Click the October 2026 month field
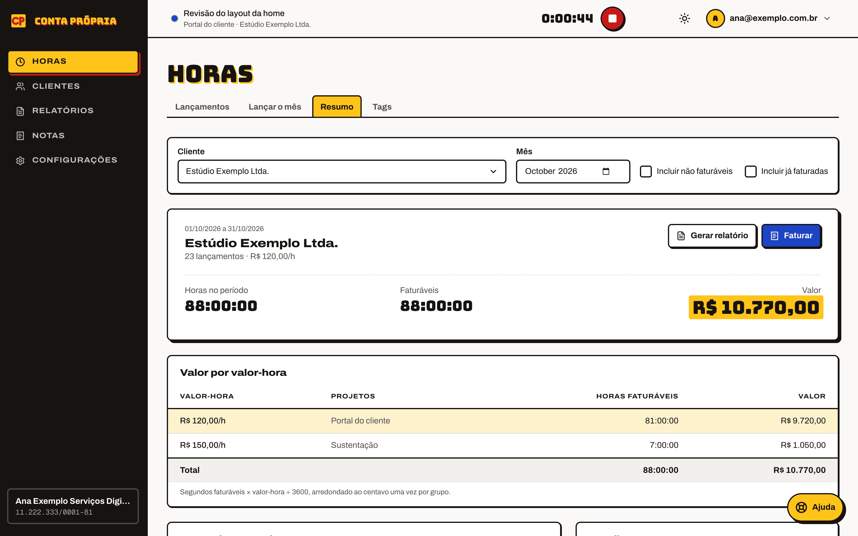 [x=573, y=171]
